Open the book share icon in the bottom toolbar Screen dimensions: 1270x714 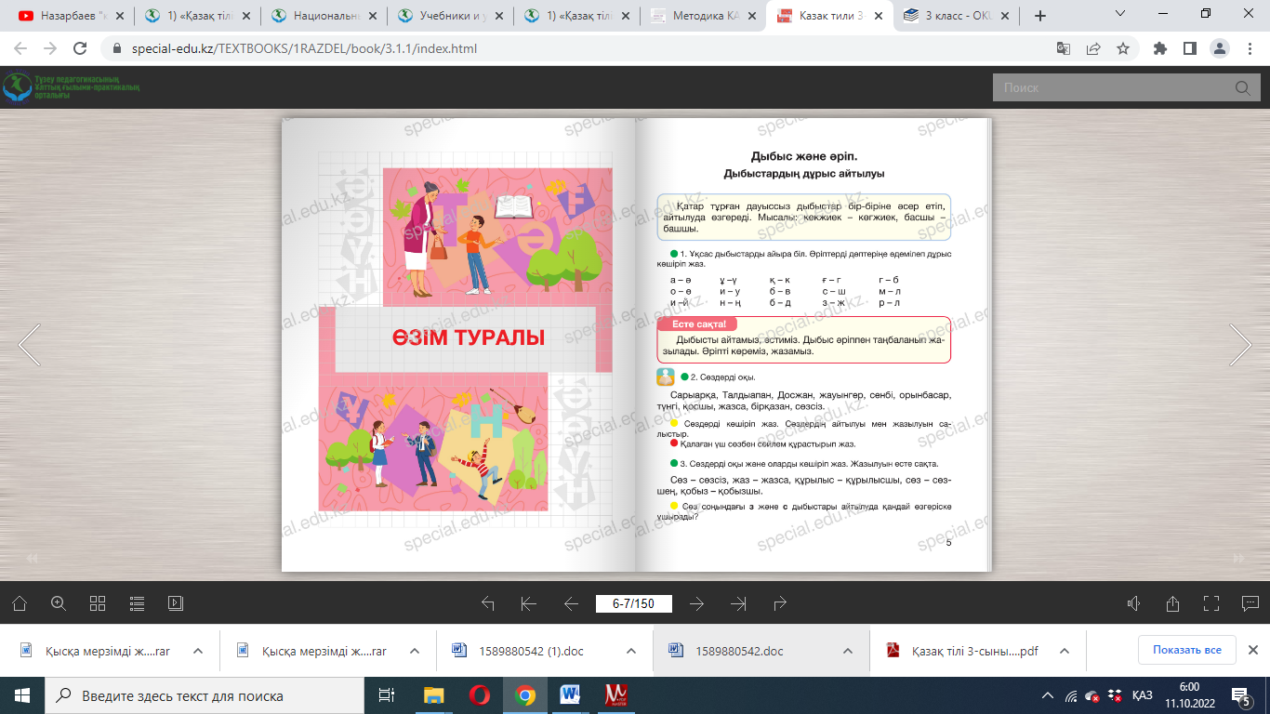tap(1172, 603)
